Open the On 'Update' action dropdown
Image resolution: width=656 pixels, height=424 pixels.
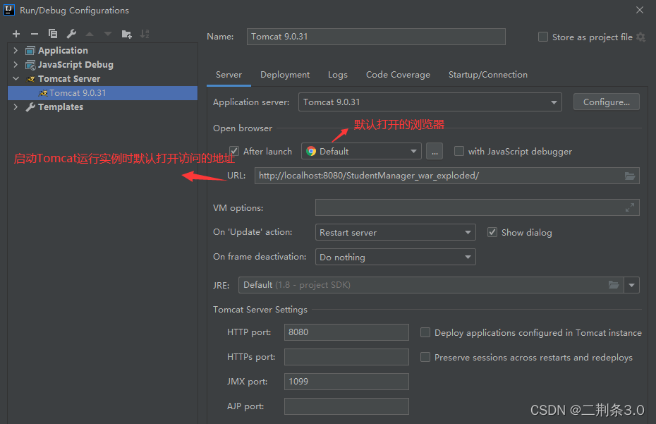pyautogui.click(x=395, y=232)
